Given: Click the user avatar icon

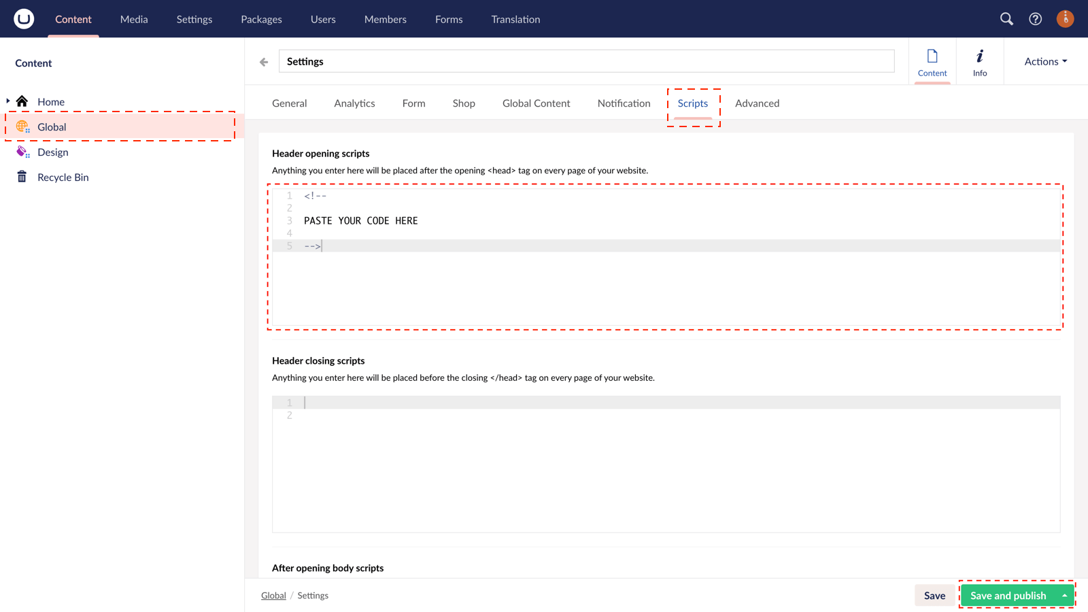Looking at the screenshot, I should [1064, 18].
